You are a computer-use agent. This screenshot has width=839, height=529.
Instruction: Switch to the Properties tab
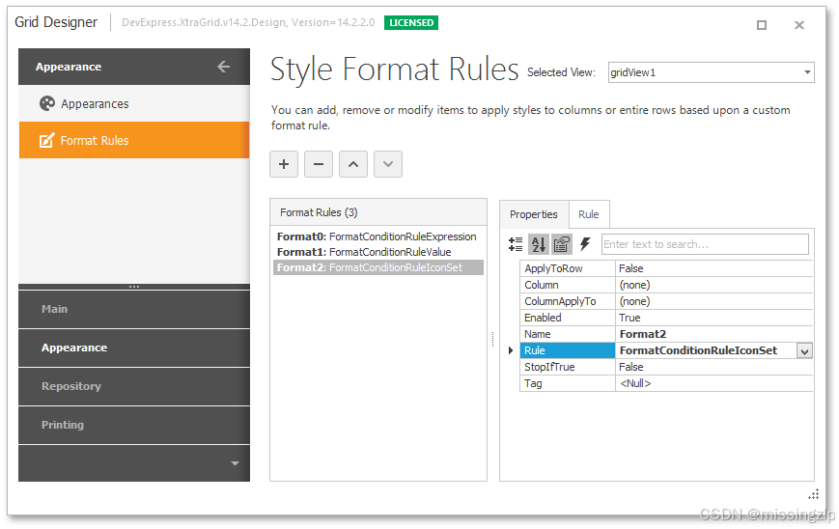coord(534,214)
